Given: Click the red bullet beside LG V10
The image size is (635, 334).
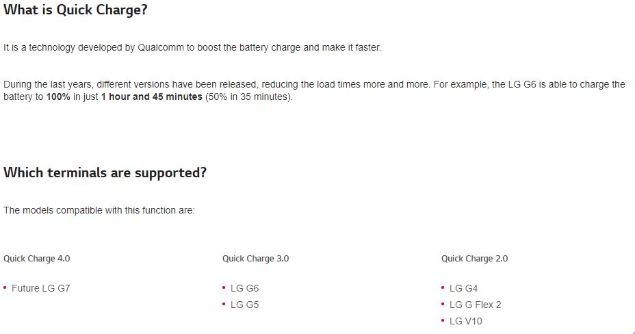Looking at the screenshot, I should 443,321.
